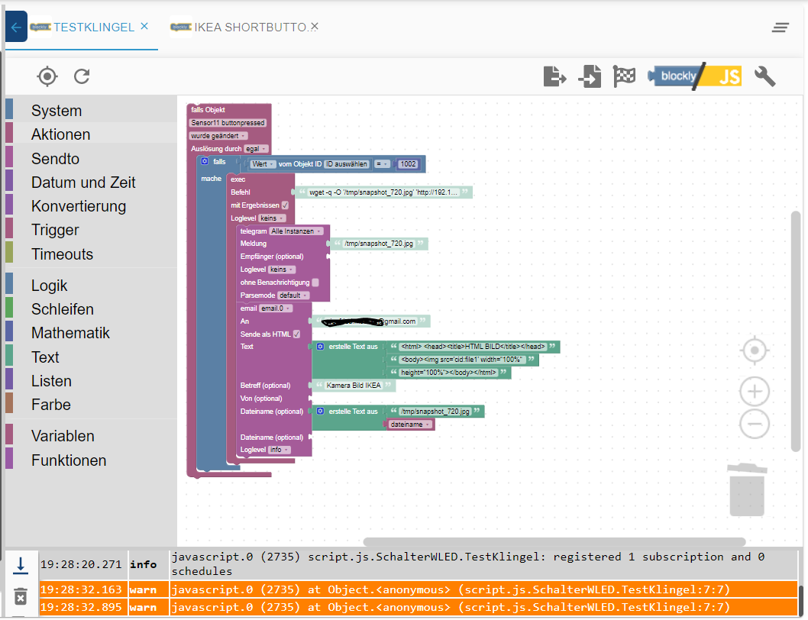This screenshot has width=808, height=620.
Task: Open the Auslösung durch egal dropdown
Action: 256,148
